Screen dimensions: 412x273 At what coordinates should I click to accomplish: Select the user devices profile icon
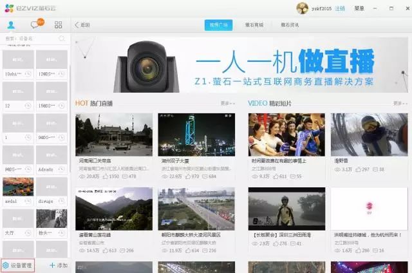pos(11,25)
